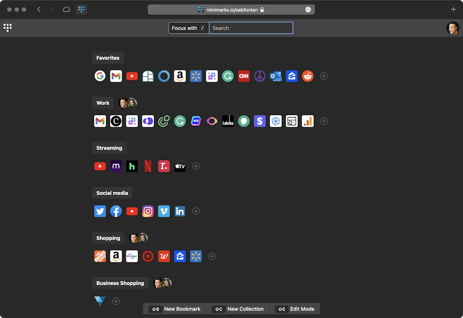463x318 pixels.
Task: Open Home Depot bookmark in Shopping
Action: pos(100,256)
